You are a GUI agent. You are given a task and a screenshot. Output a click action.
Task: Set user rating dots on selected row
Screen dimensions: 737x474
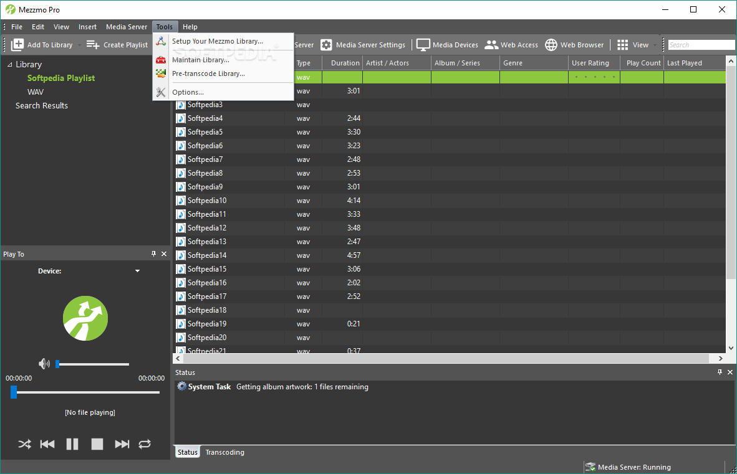coord(594,77)
